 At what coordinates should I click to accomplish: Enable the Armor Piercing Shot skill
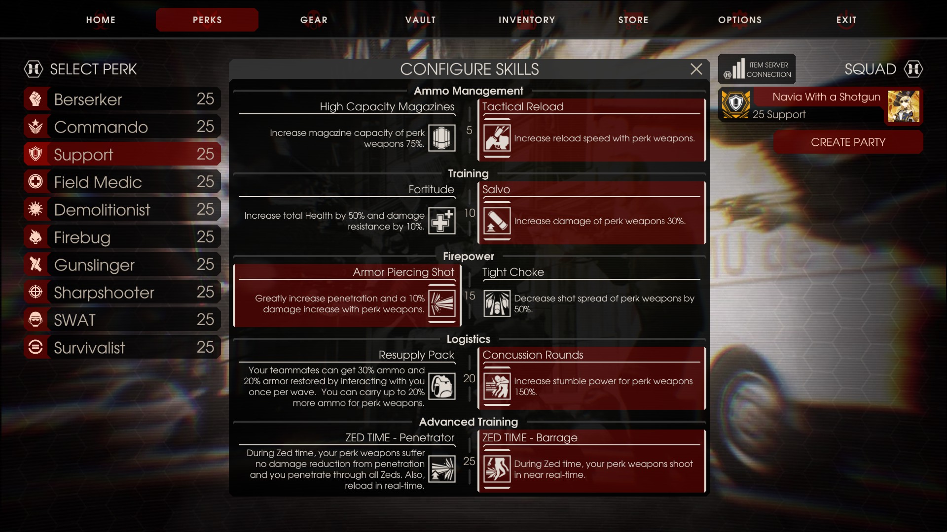(347, 296)
